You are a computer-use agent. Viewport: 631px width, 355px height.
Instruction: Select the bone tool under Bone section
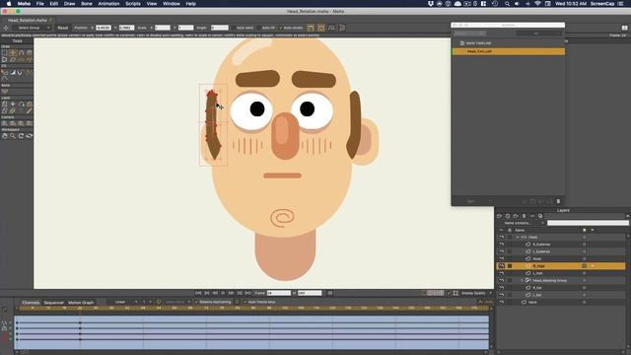(x=4, y=92)
